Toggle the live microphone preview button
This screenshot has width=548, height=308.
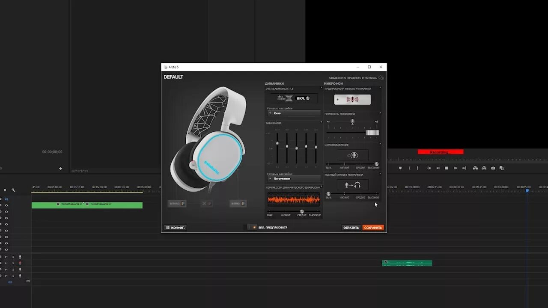tap(352, 99)
